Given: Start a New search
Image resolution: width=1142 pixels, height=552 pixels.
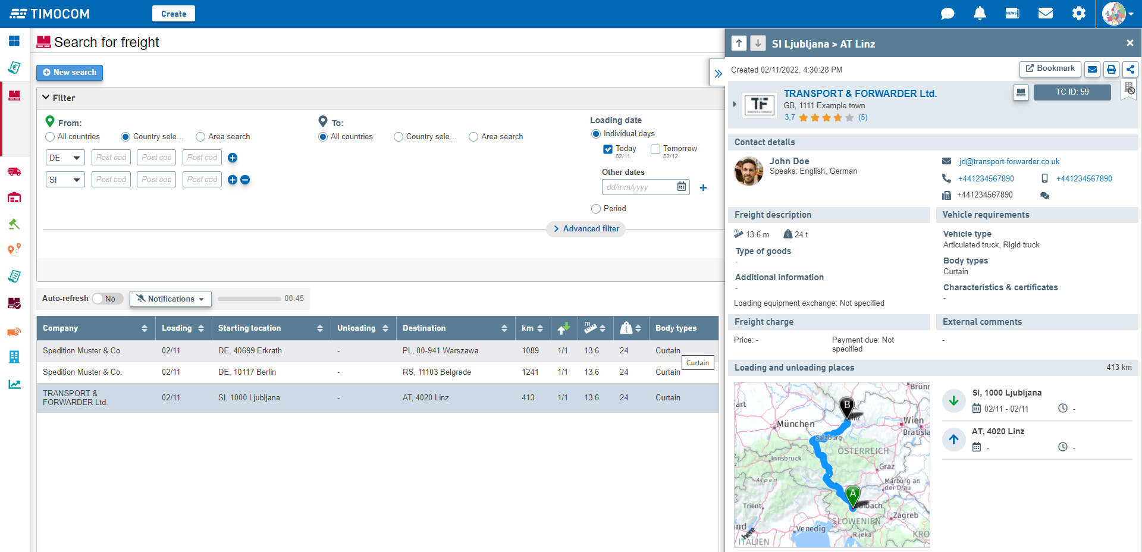Looking at the screenshot, I should (70, 73).
